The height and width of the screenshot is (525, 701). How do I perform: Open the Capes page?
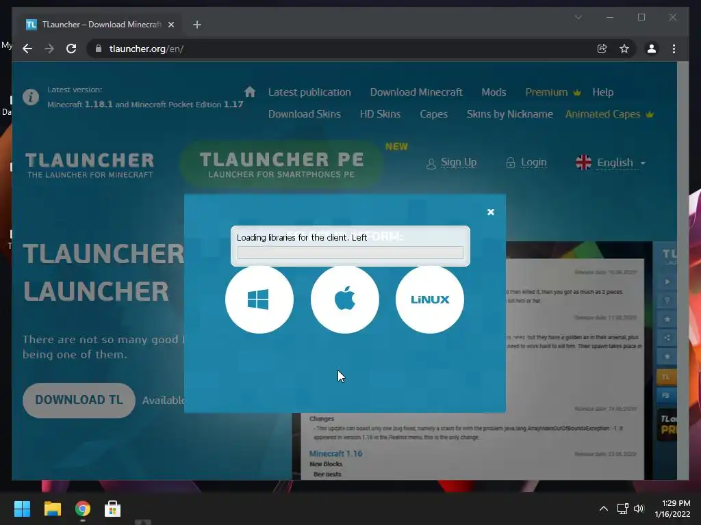[433, 114]
